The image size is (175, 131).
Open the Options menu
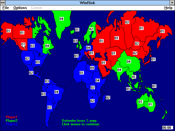click(20, 8)
